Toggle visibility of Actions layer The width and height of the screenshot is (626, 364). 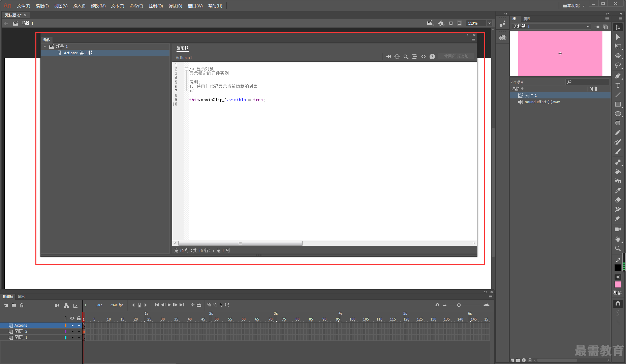[x=72, y=326]
